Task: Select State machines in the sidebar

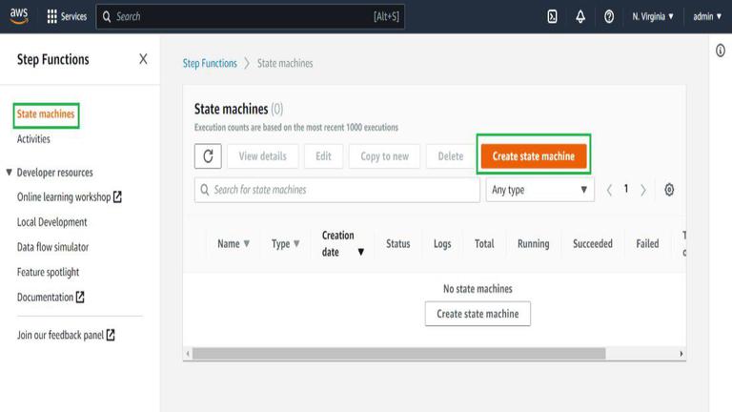Action: click(x=46, y=114)
